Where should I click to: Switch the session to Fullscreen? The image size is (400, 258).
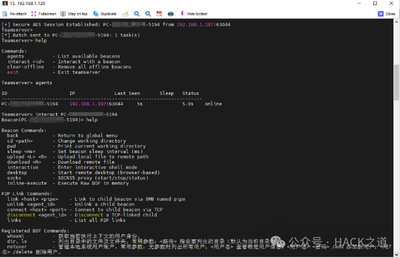coord(44,14)
